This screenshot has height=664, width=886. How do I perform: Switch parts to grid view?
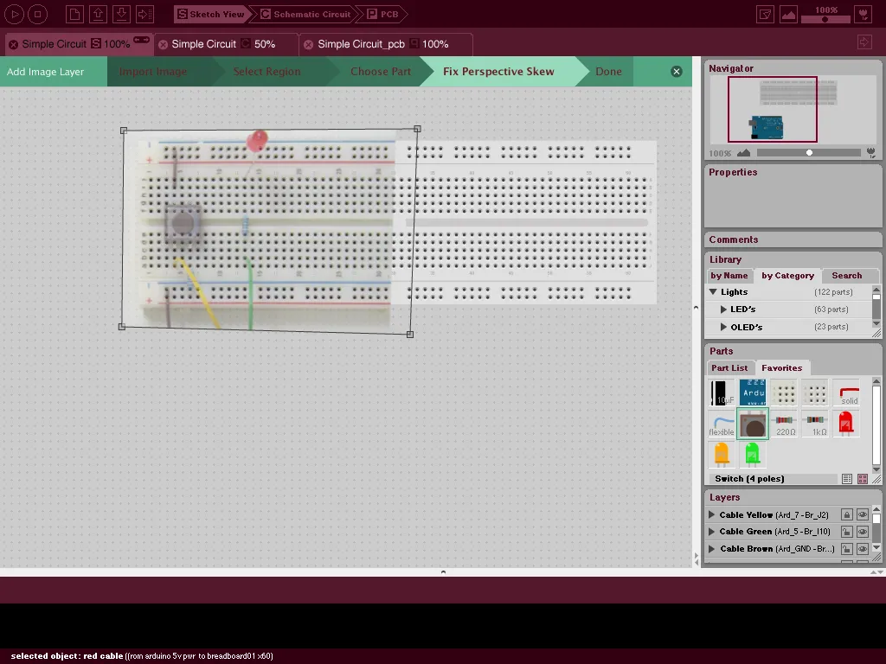[863, 479]
